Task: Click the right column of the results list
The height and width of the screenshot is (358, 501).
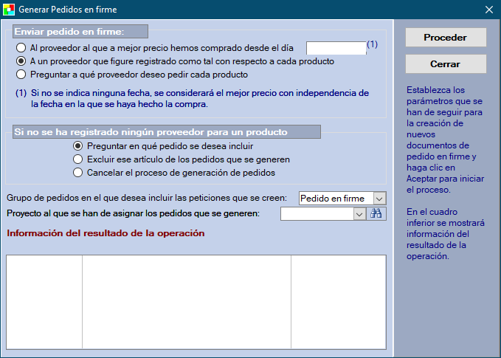Action: pyautogui.click(x=338, y=301)
